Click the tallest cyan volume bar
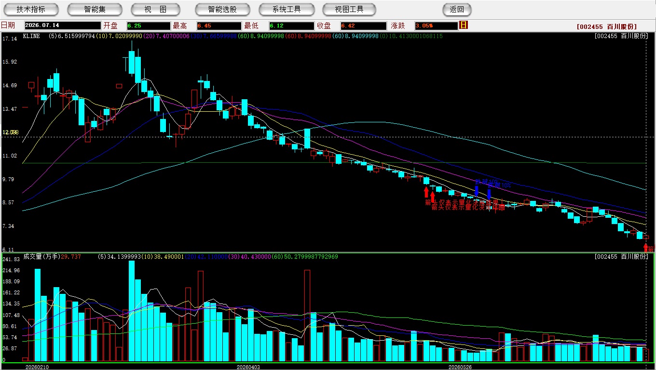This screenshot has height=370, width=656. pyautogui.click(x=132, y=311)
